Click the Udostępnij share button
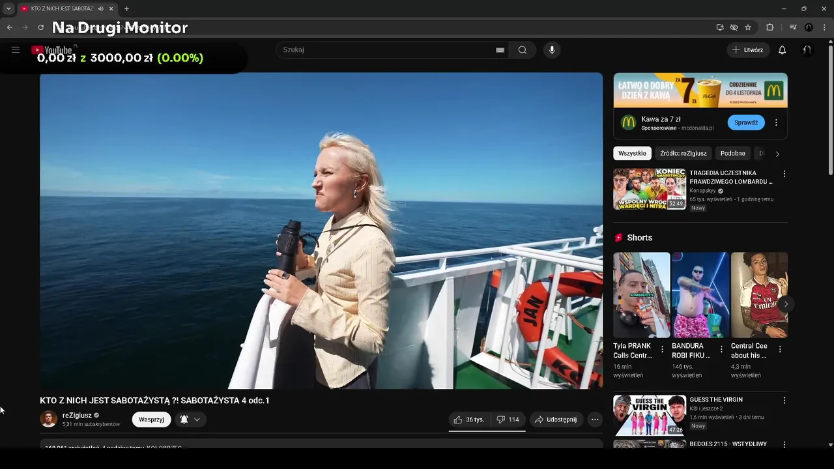834x469 pixels. pos(556,419)
